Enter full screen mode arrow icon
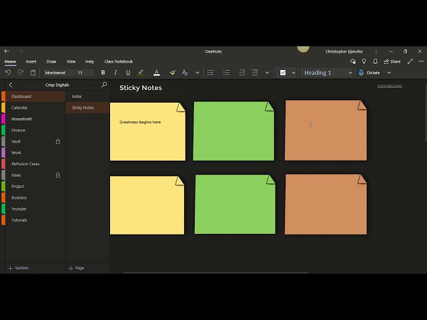The width and height of the screenshot is (427, 320). [x=410, y=61]
